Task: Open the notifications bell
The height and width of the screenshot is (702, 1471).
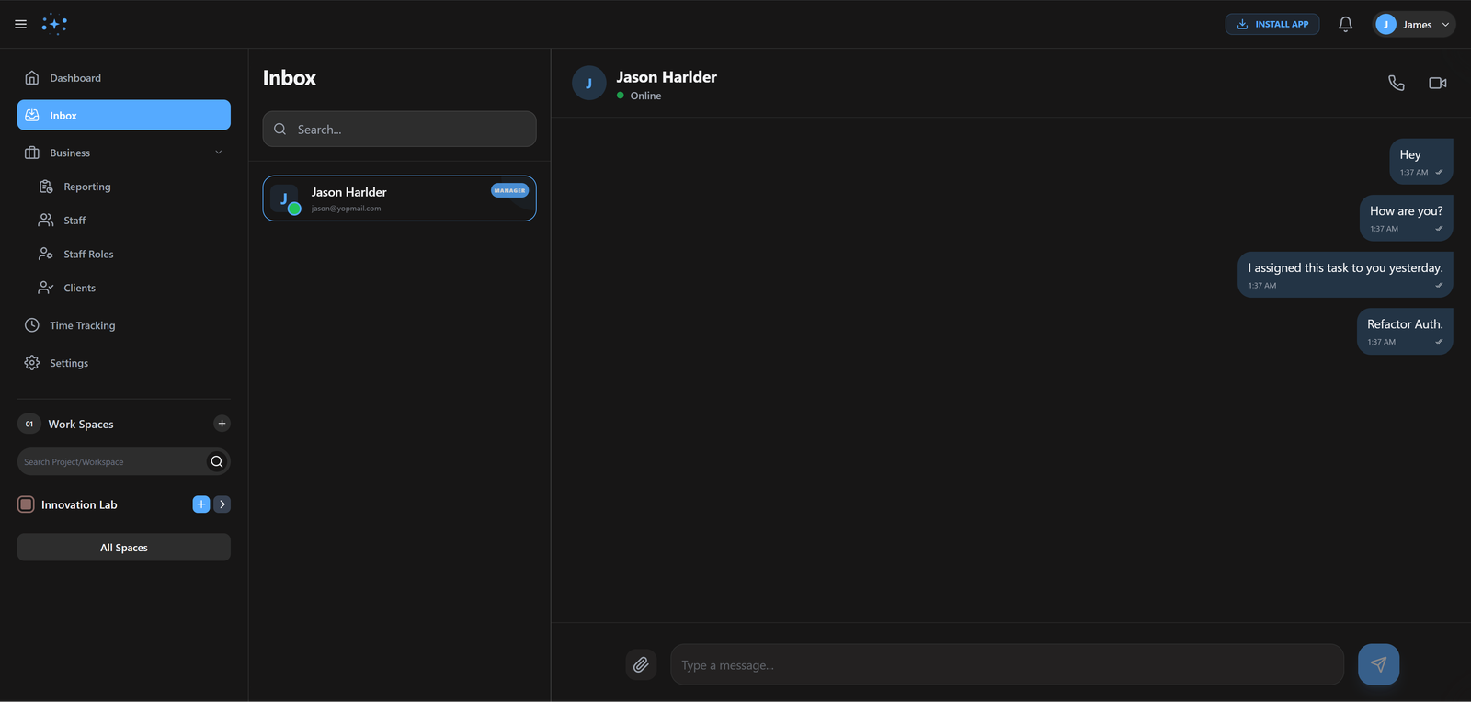Action: pyautogui.click(x=1345, y=25)
